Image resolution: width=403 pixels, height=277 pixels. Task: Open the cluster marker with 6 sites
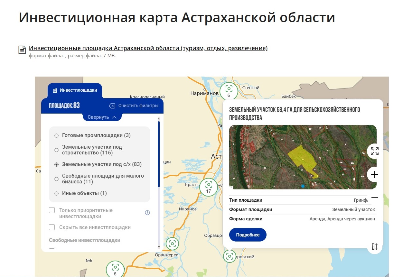229,90
